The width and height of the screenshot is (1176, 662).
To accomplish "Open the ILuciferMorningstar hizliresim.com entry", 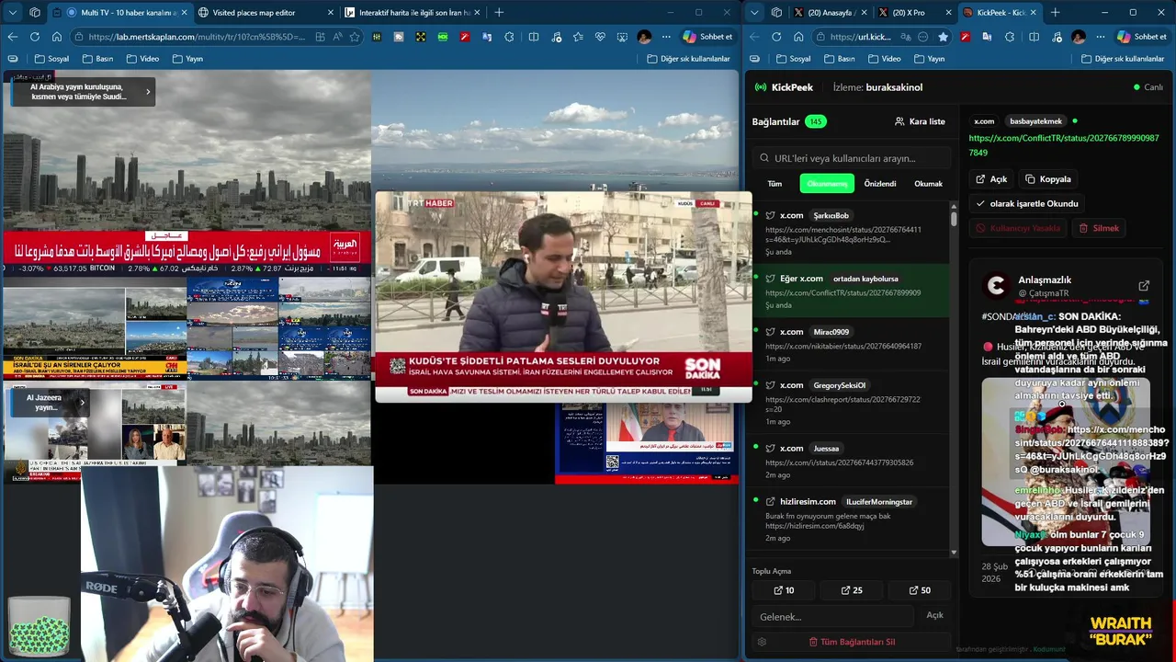I will [x=850, y=519].
